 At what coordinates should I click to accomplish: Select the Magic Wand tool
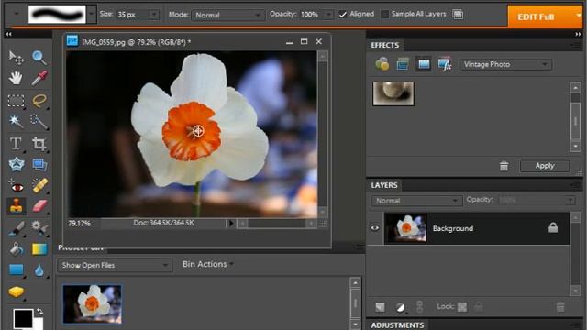(16, 121)
